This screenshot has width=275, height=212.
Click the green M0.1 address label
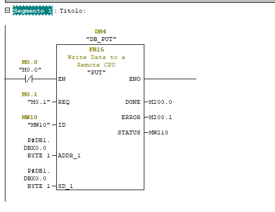coord(30,95)
